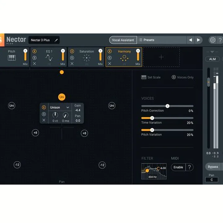Select the Harmony module tab

click(x=124, y=57)
